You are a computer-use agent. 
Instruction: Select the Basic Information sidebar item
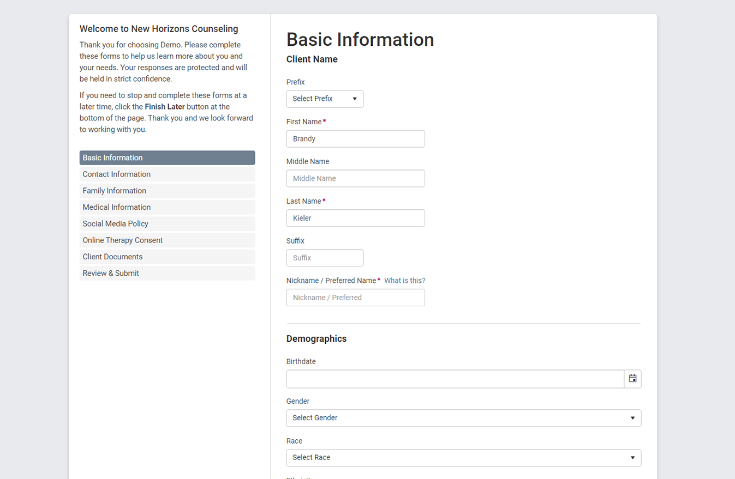coord(167,158)
